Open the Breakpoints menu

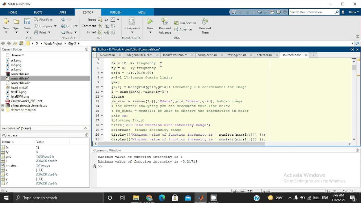click(132, 26)
